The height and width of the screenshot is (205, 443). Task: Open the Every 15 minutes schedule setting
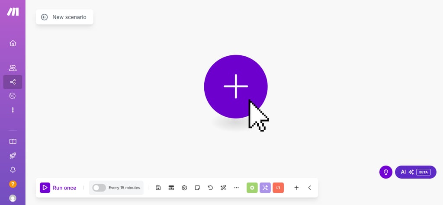click(124, 188)
